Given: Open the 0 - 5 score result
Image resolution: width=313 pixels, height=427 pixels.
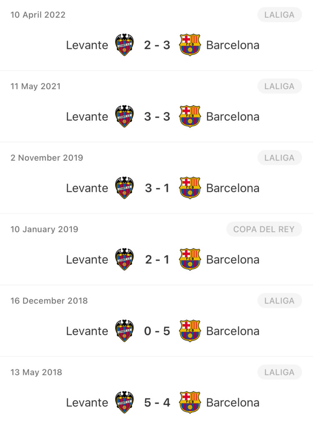Looking at the screenshot, I should coord(157,331).
